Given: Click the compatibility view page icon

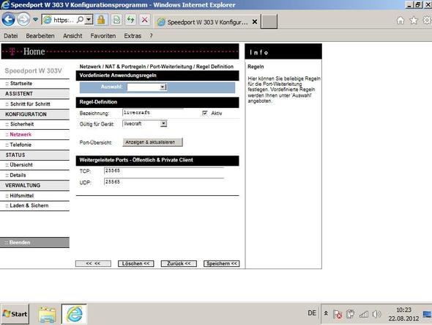Looking at the screenshot, I should pos(117,20).
